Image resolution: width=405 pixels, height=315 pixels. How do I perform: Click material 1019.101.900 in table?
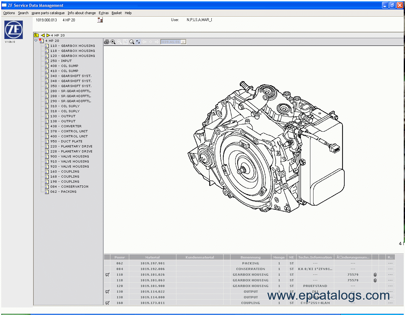tap(153, 286)
